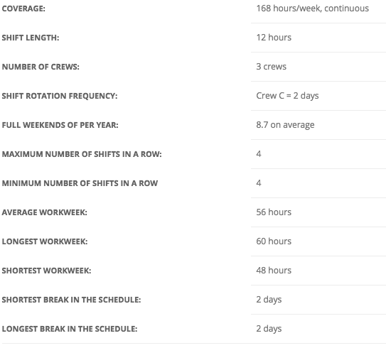The image size is (386, 348).
Task: Select the 56 hours value
Action: pyautogui.click(x=274, y=212)
